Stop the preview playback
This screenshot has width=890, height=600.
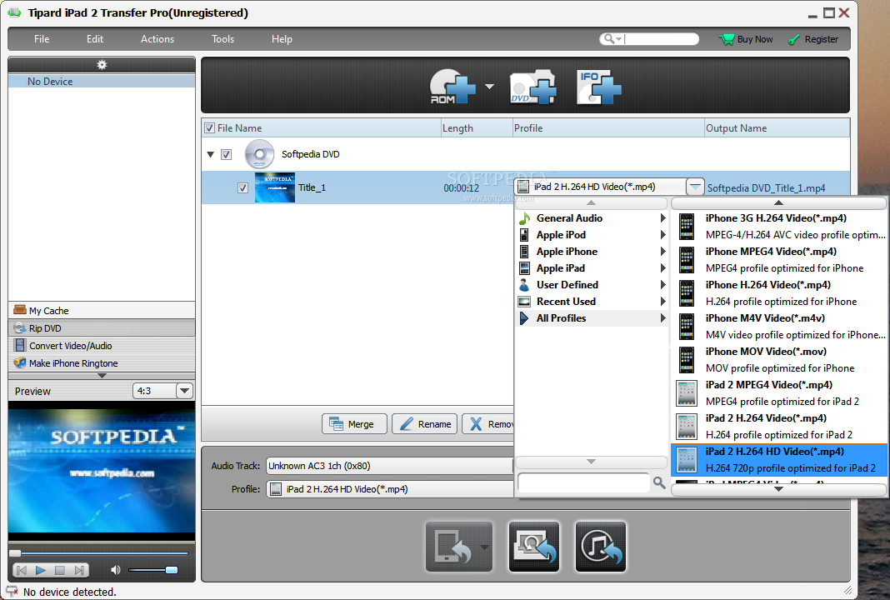click(x=60, y=570)
